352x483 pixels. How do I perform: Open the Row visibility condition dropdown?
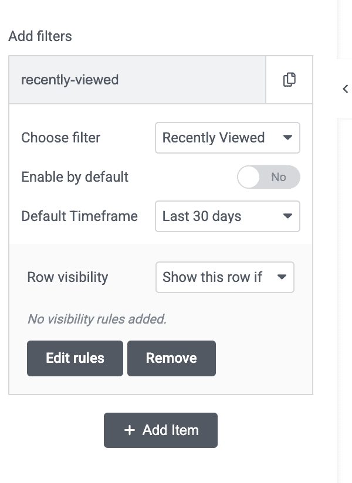tap(224, 277)
